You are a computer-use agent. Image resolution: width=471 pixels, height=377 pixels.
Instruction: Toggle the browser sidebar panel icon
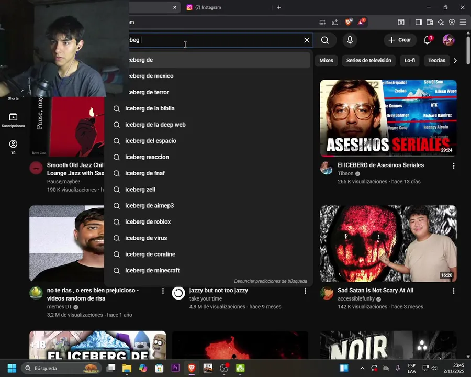419,22
